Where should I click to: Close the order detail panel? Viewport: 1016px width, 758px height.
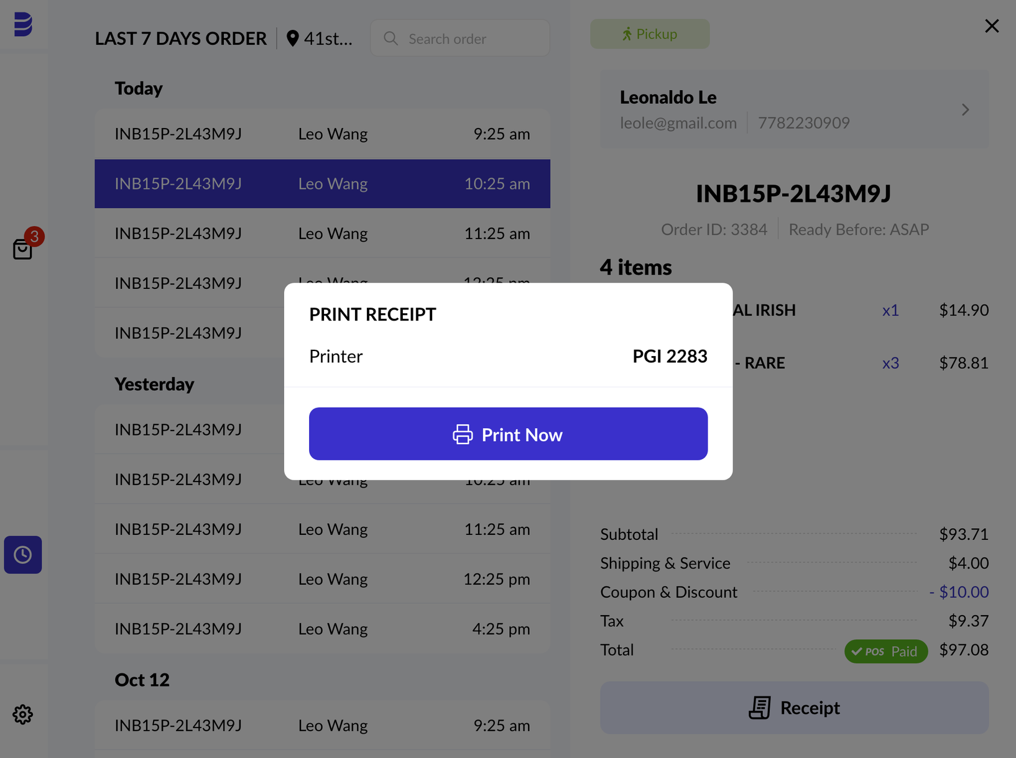[x=992, y=26]
